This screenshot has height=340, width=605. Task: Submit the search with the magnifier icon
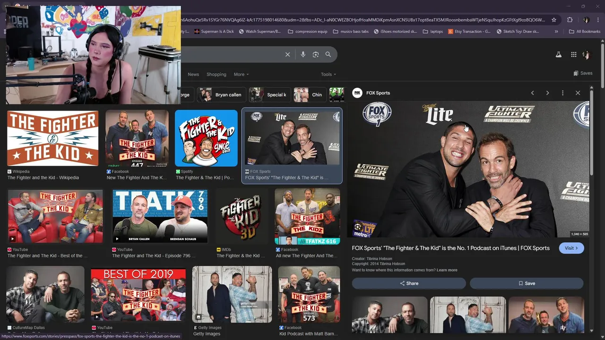pyautogui.click(x=328, y=54)
